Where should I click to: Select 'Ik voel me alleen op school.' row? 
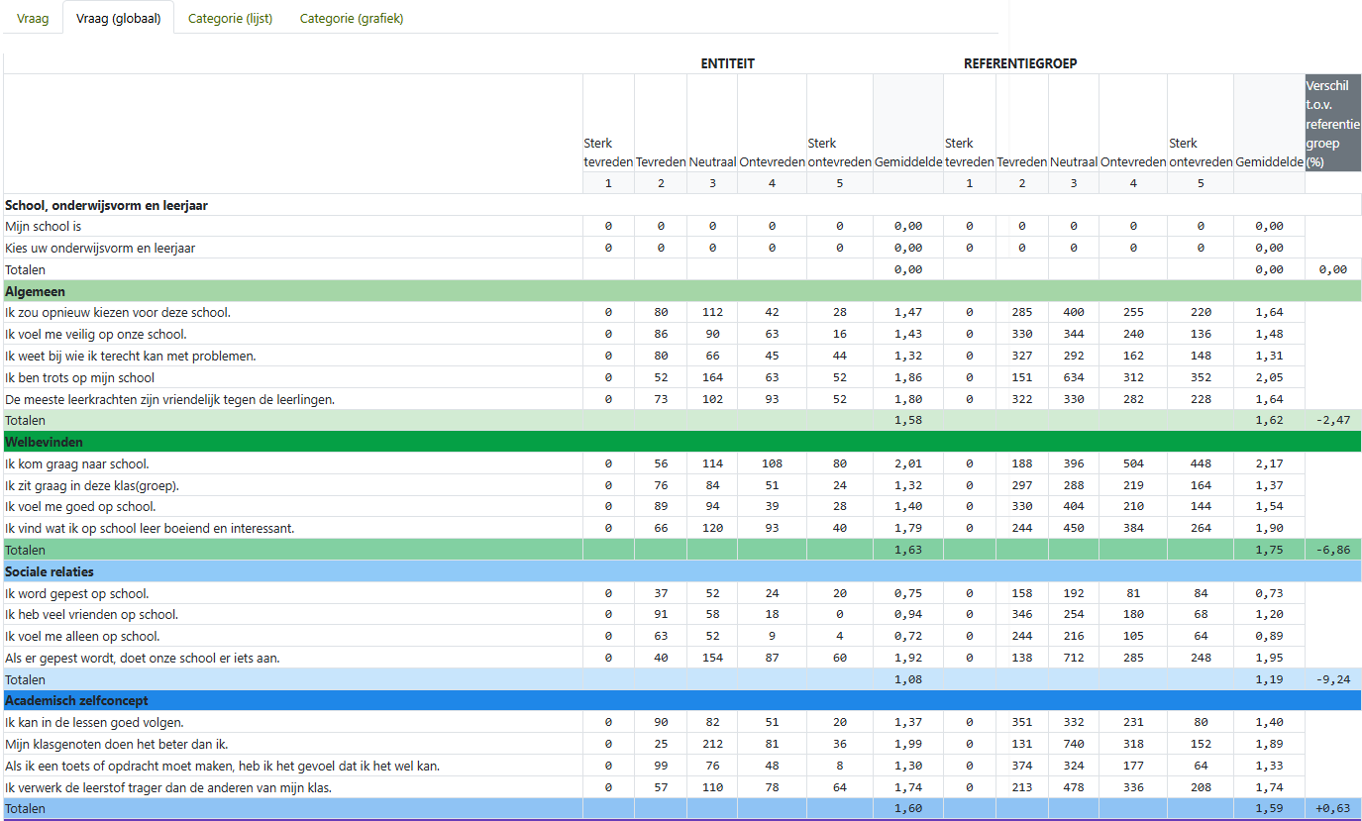[82, 636]
